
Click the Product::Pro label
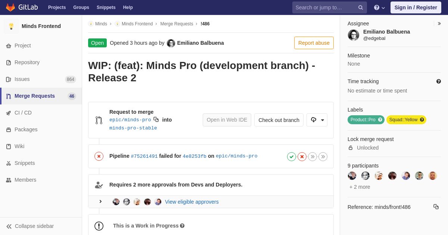[366, 120]
